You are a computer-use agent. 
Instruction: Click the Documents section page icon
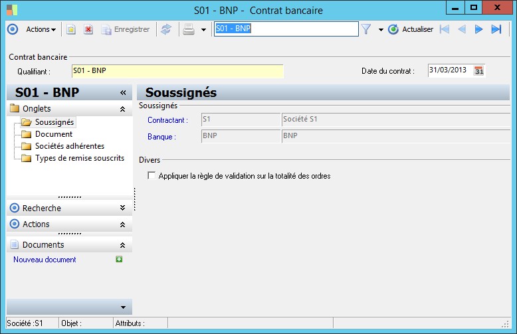pyautogui.click(x=14, y=244)
